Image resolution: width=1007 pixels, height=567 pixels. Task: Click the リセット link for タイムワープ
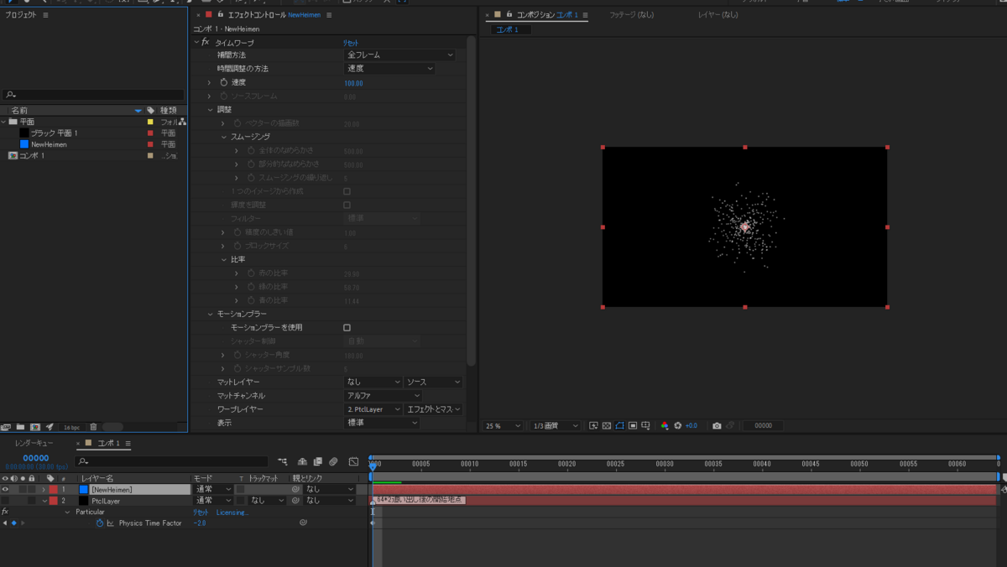(x=351, y=42)
